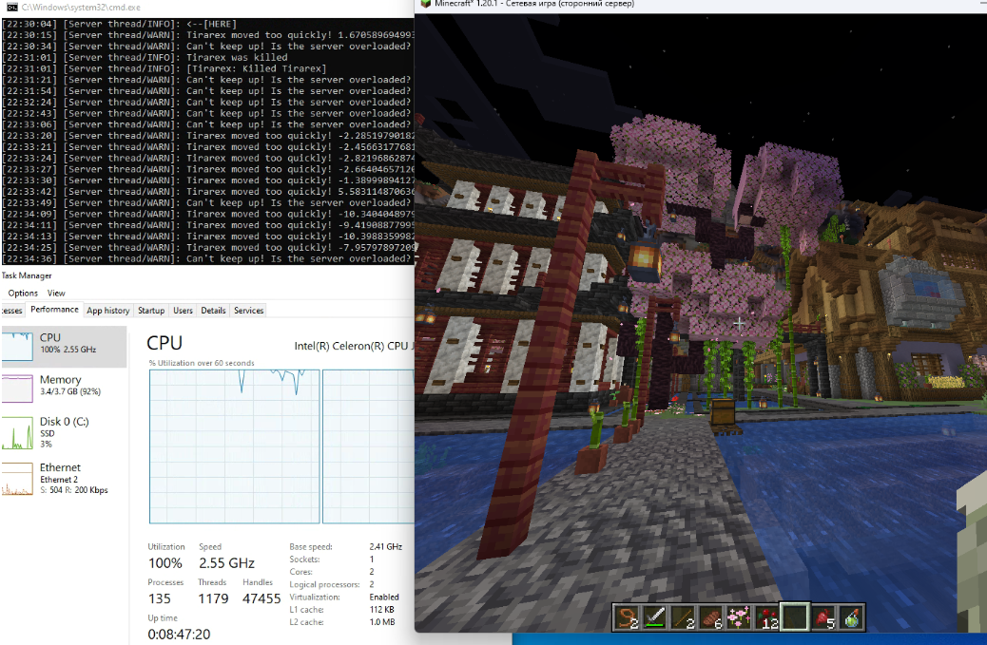
Task: Select the lead item in the hotbar
Action: [627, 617]
